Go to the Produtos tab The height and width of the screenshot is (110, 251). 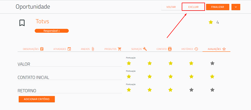click(113, 49)
